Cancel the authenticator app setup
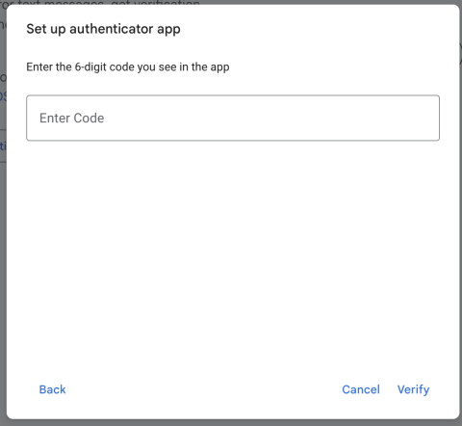This screenshot has height=426, width=462. pyautogui.click(x=361, y=389)
